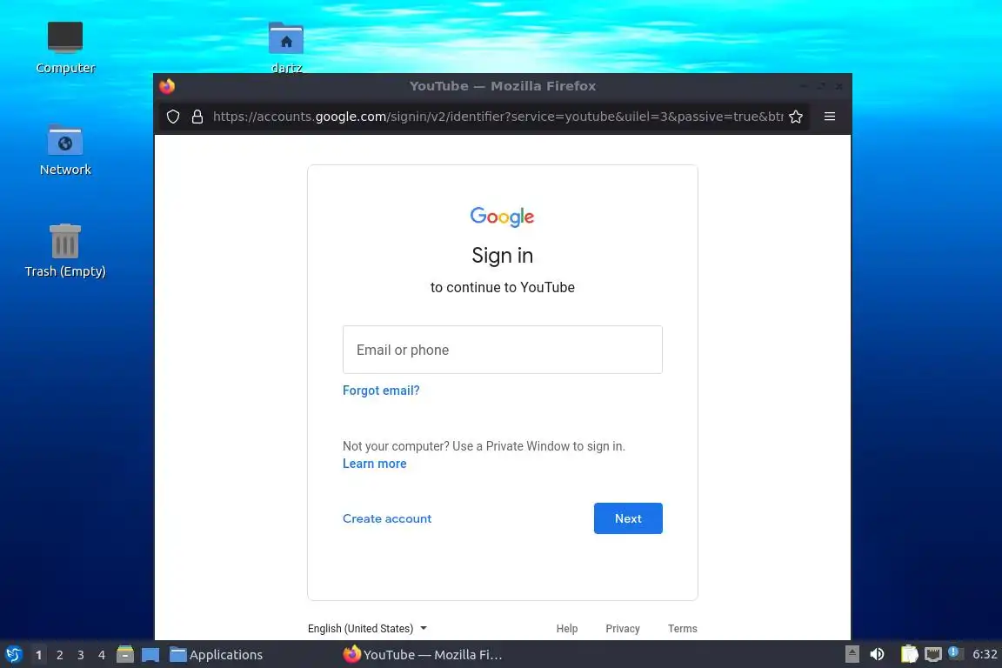The height and width of the screenshot is (668, 1002).
Task: Click the show desktop icon in the taskbar
Action: click(x=150, y=655)
